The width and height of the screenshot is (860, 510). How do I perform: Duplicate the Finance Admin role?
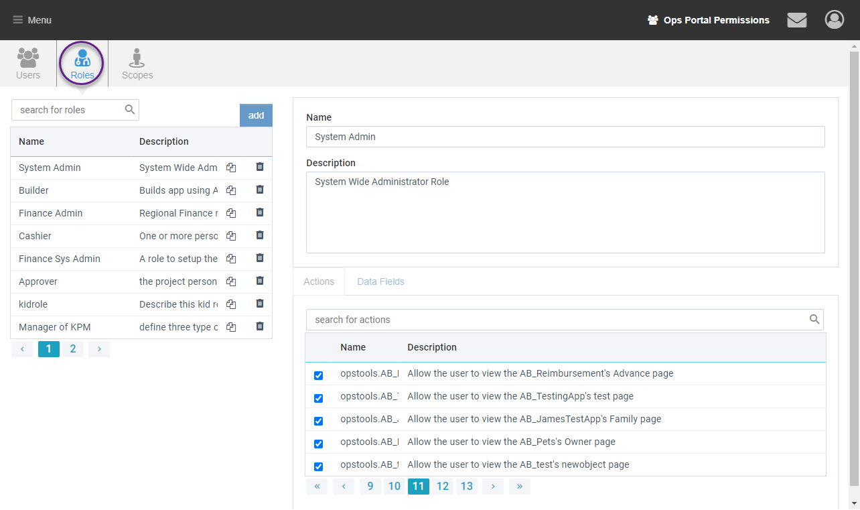231,213
